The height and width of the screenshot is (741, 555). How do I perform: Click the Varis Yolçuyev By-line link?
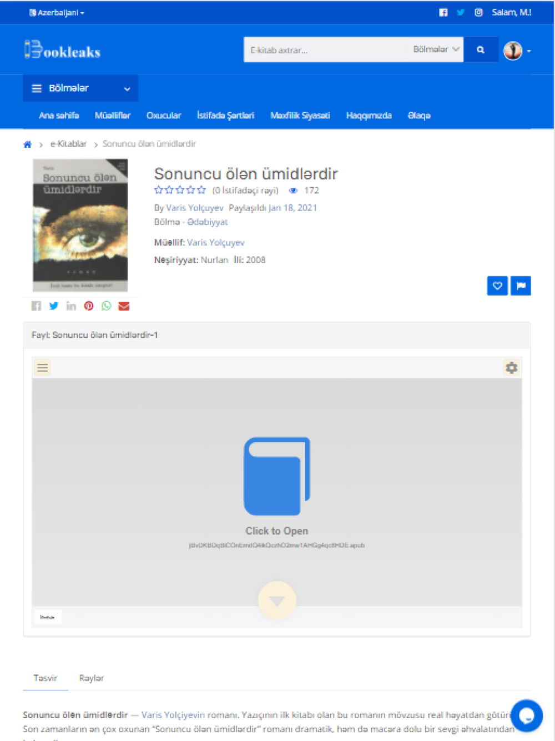pyautogui.click(x=194, y=208)
